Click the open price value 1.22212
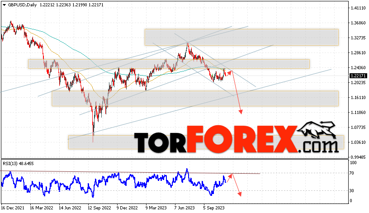The height and width of the screenshot is (213, 369). 47,5
